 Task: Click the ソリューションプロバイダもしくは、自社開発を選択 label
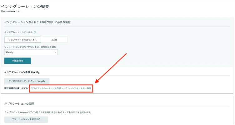coord(30,47)
